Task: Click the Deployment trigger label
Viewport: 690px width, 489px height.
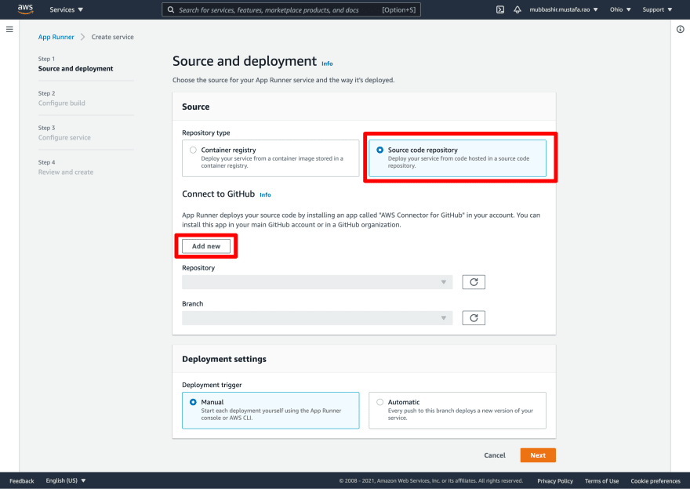Action: (212, 385)
